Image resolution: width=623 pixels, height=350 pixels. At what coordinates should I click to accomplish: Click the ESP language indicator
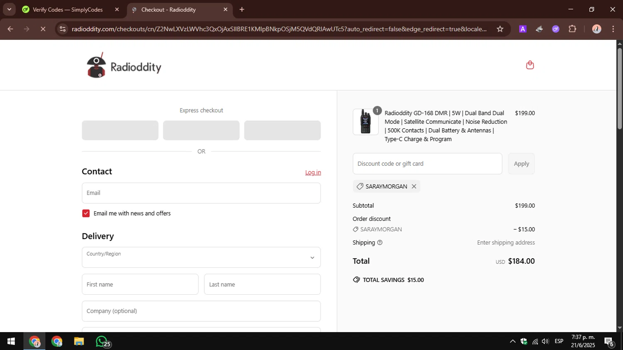point(559,341)
